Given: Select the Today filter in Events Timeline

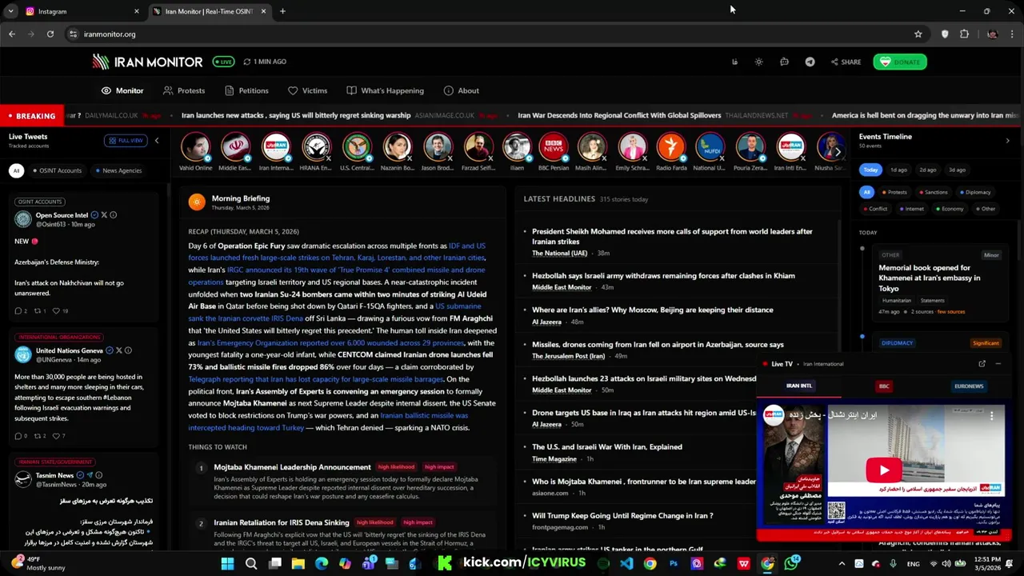Looking at the screenshot, I should click(870, 170).
